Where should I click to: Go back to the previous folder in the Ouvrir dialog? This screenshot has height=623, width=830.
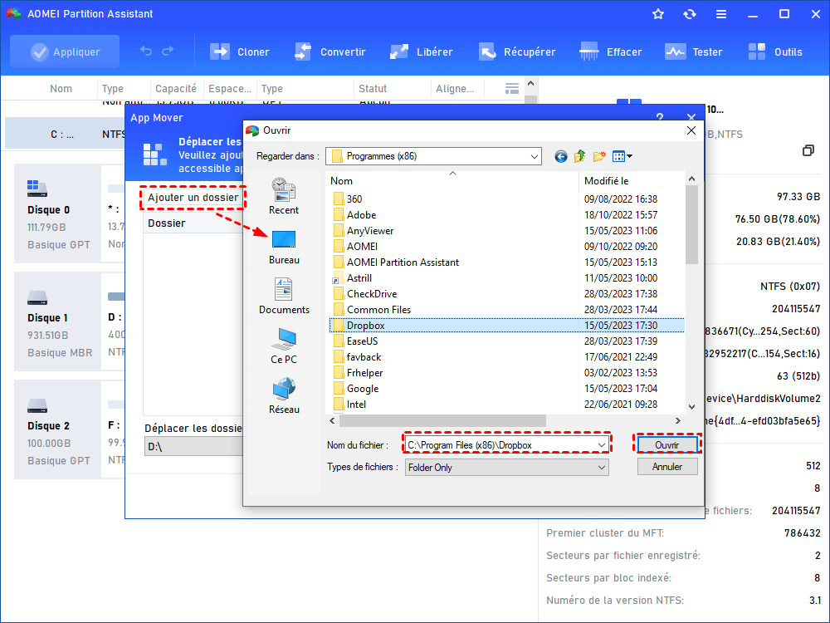point(561,156)
